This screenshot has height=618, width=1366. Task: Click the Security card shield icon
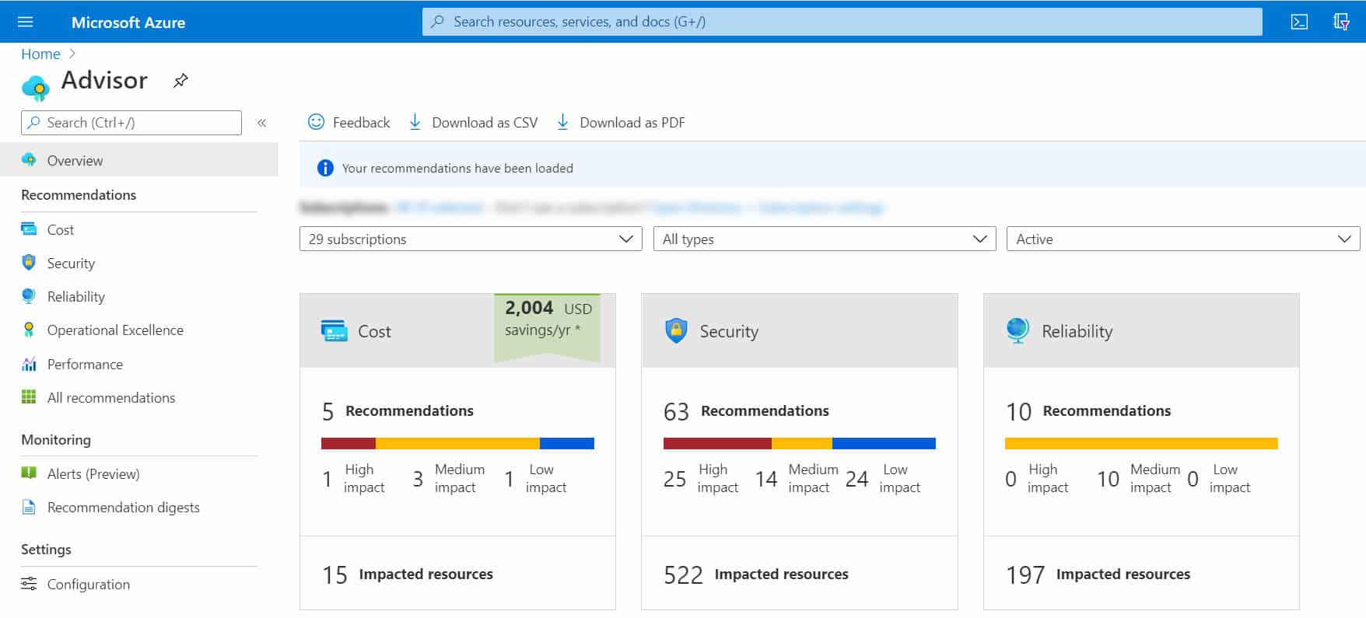pyautogui.click(x=676, y=330)
